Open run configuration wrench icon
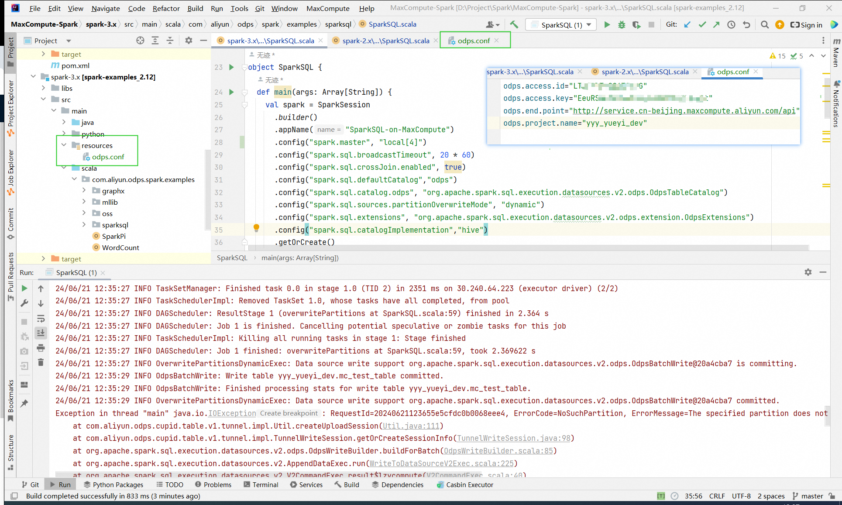Screen dimensions: 842x505 click(x=24, y=303)
